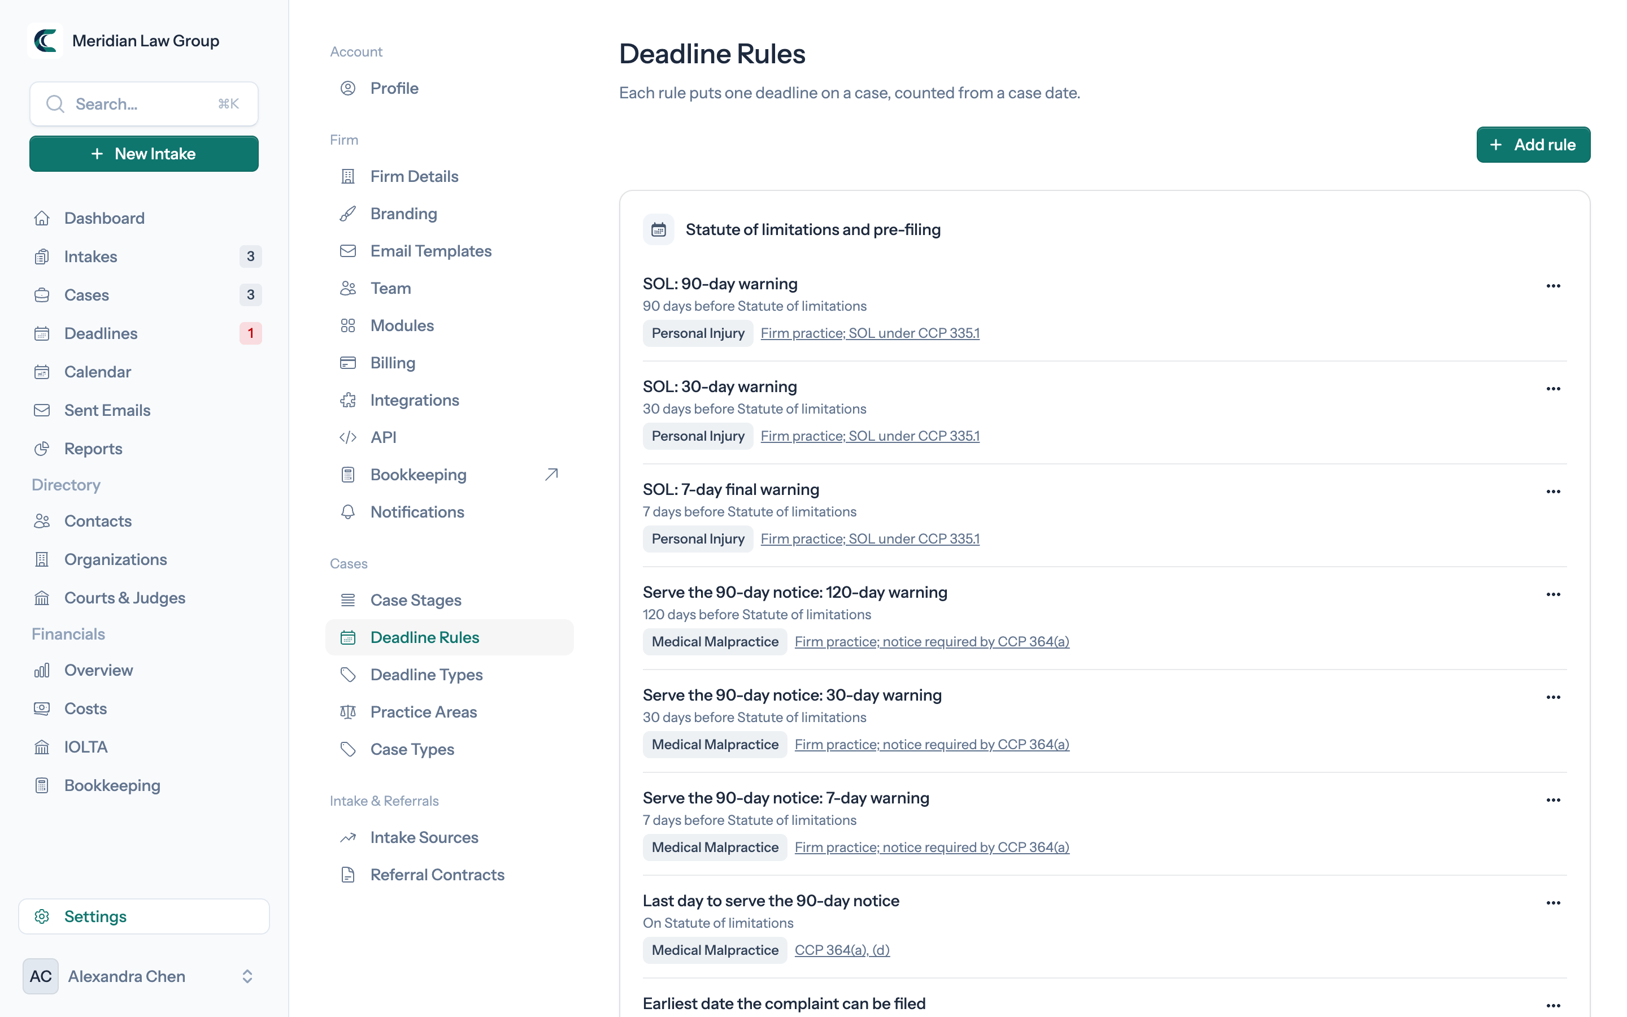
Task: Click the Meridian Law Group logo icon
Action: [45, 40]
